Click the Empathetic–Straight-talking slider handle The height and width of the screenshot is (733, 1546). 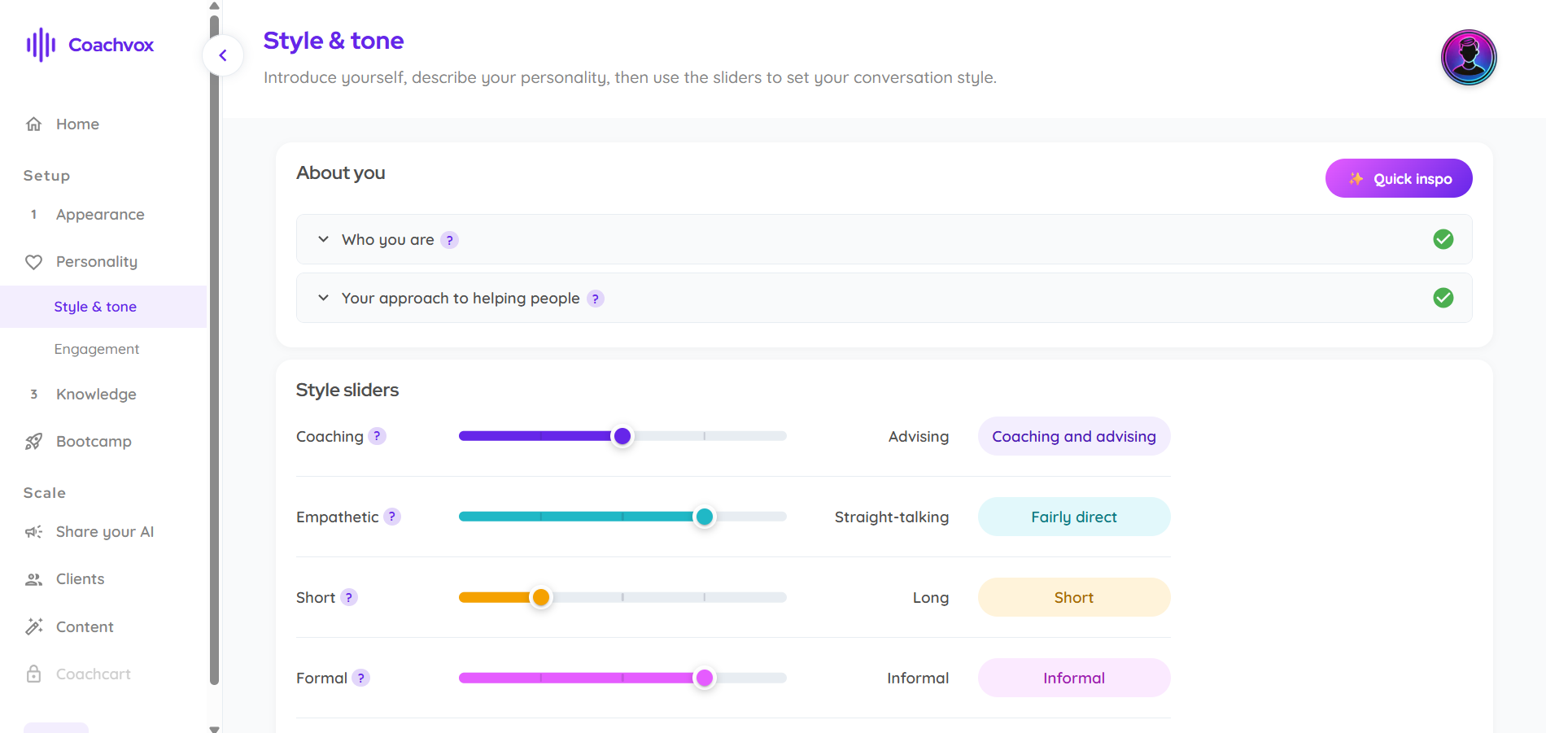(x=705, y=517)
